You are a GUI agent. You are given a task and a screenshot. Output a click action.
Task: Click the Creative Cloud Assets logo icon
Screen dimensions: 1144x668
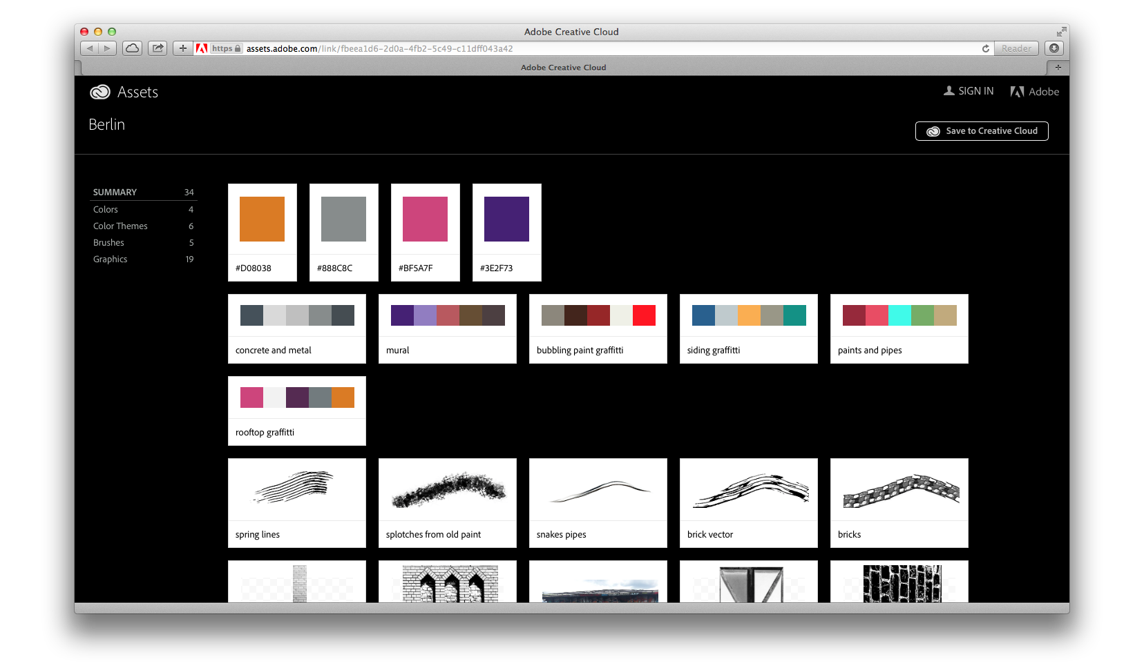[100, 92]
